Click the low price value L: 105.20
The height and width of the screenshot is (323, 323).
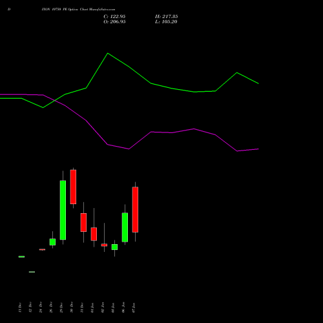(x=166, y=22)
